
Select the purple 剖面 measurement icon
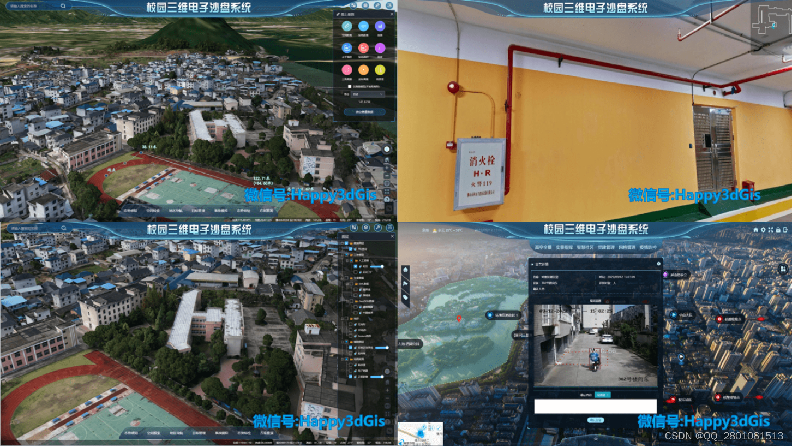pyautogui.click(x=380, y=26)
